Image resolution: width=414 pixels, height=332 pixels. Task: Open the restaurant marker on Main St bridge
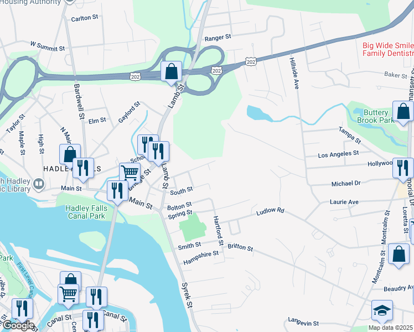pos(118,191)
